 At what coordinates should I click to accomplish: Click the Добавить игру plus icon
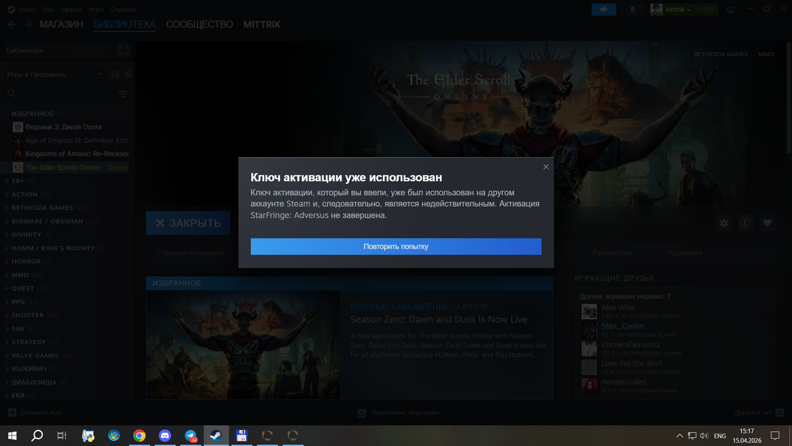(12, 413)
